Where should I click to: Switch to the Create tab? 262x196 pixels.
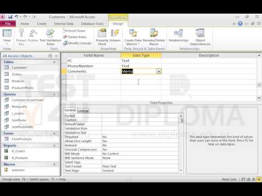[x=41, y=24]
